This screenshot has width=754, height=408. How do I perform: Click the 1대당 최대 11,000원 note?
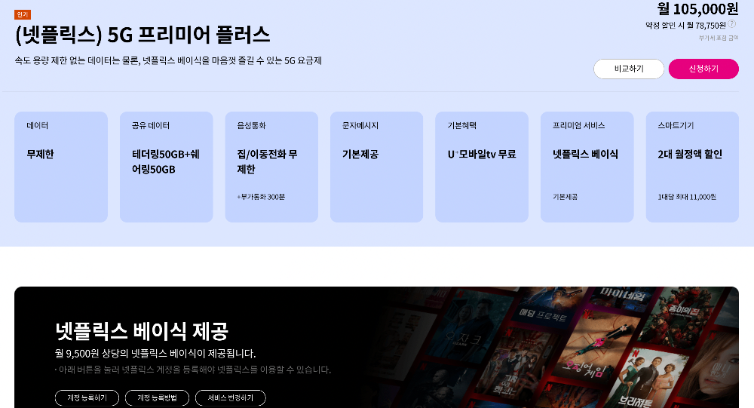point(687,197)
